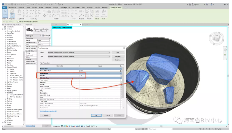
Task: Click the Move tool in the Modify panel
Action: click(44, 15)
